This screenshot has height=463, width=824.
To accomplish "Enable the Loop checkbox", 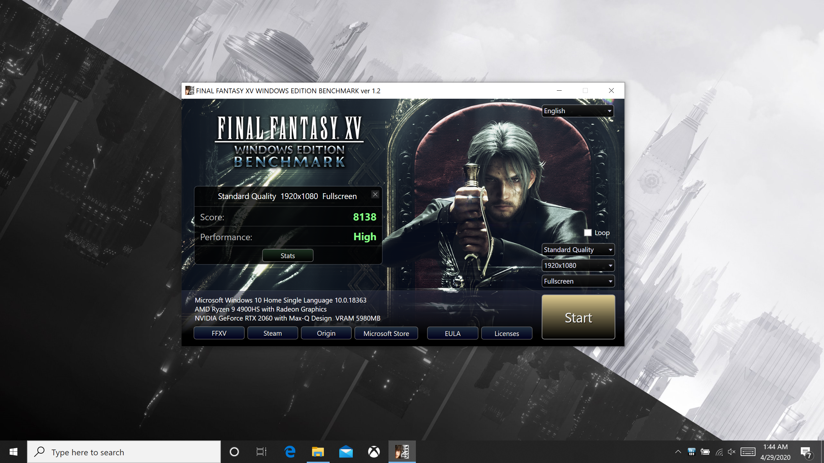I will [588, 232].
